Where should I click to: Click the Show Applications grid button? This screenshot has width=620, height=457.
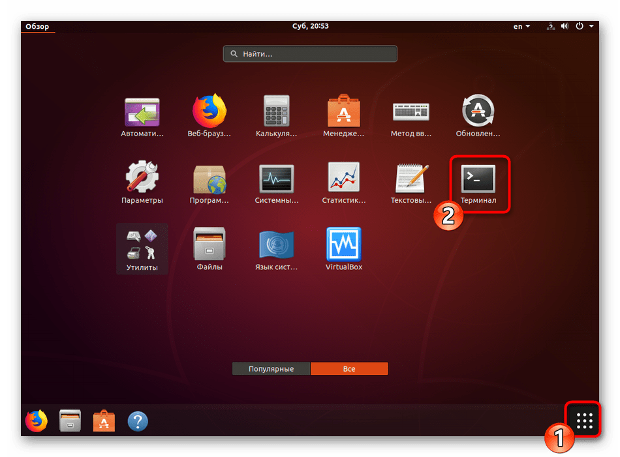(584, 420)
